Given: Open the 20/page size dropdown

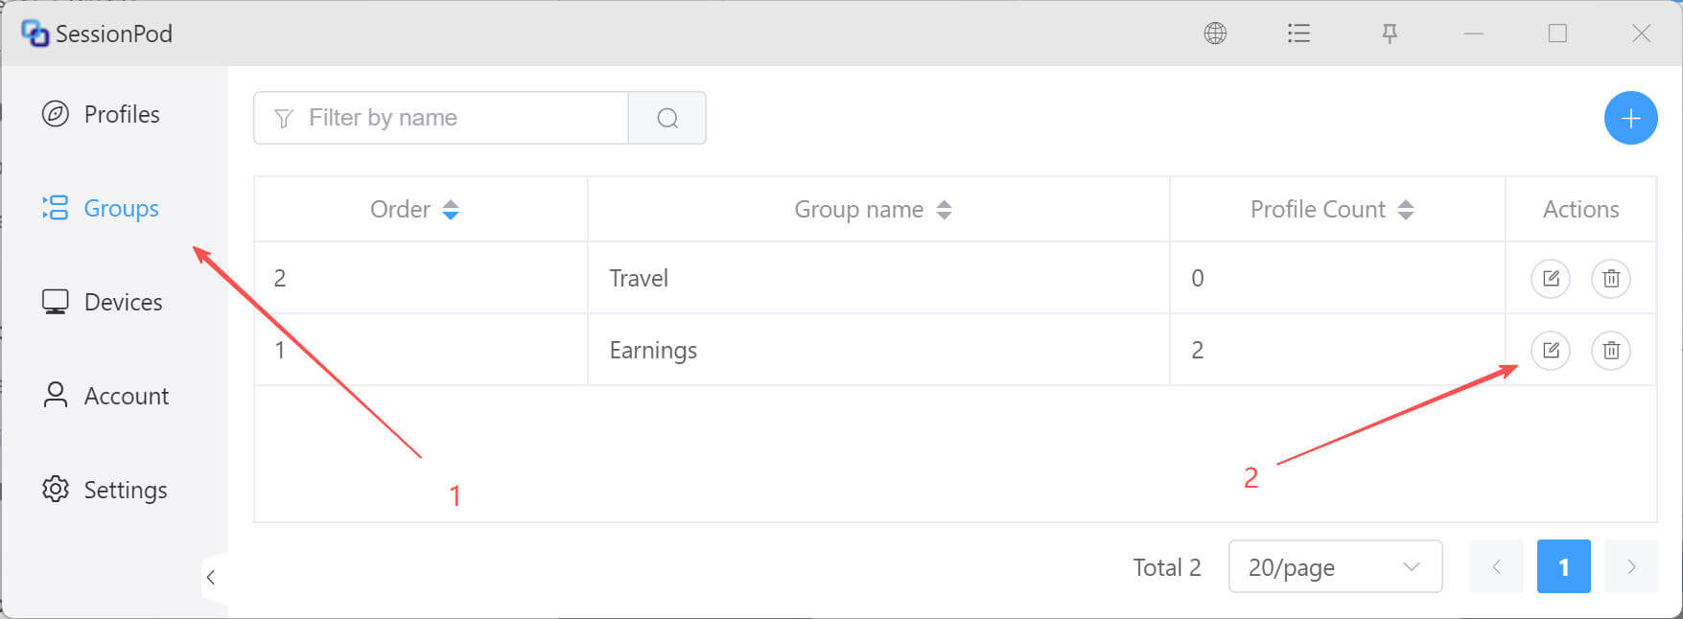Looking at the screenshot, I should point(1335,566).
